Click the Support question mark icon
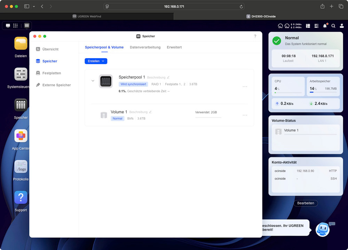The image size is (348, 250). (21, 197)
